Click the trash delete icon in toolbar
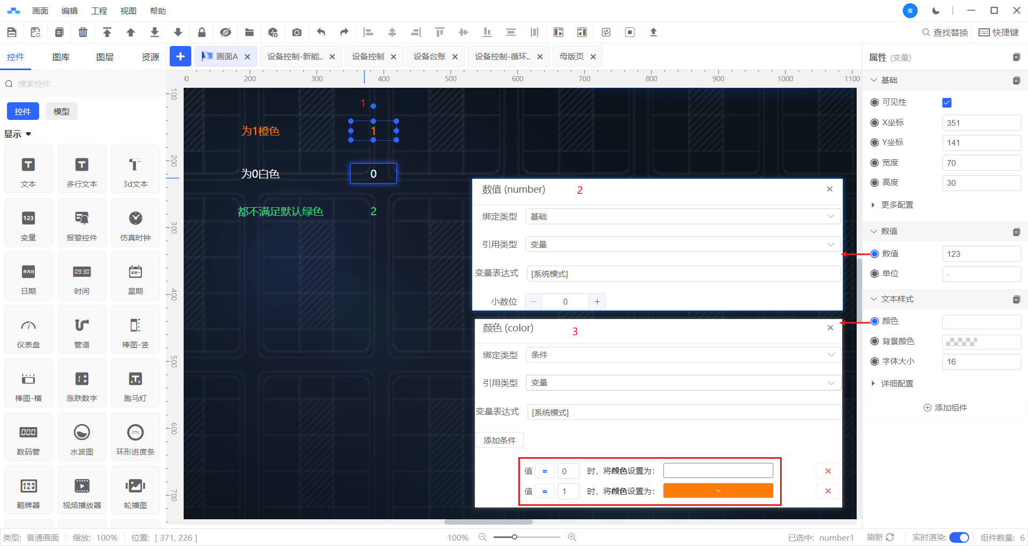Image resolution: width=1028 pixels, height=546 pixels. 83,32
